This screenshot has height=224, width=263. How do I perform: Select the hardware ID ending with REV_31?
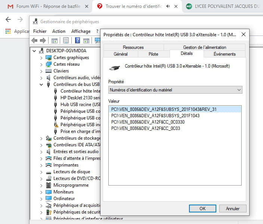coord(175,109)
